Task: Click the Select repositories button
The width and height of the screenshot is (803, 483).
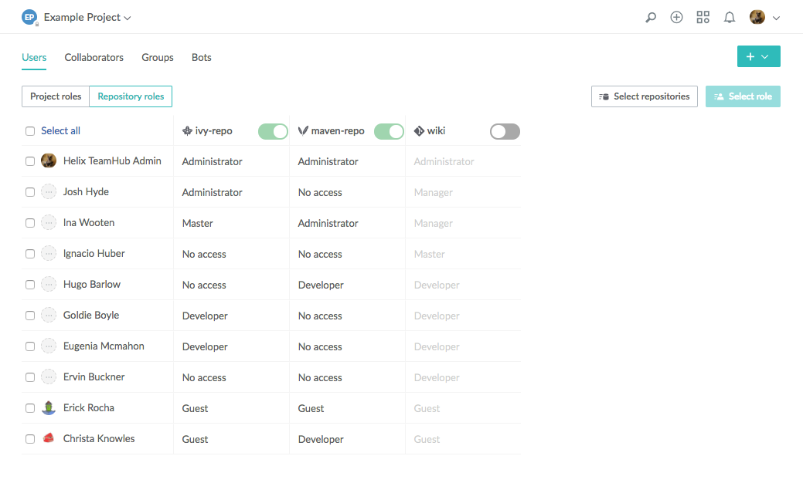Action: (644, 96)
